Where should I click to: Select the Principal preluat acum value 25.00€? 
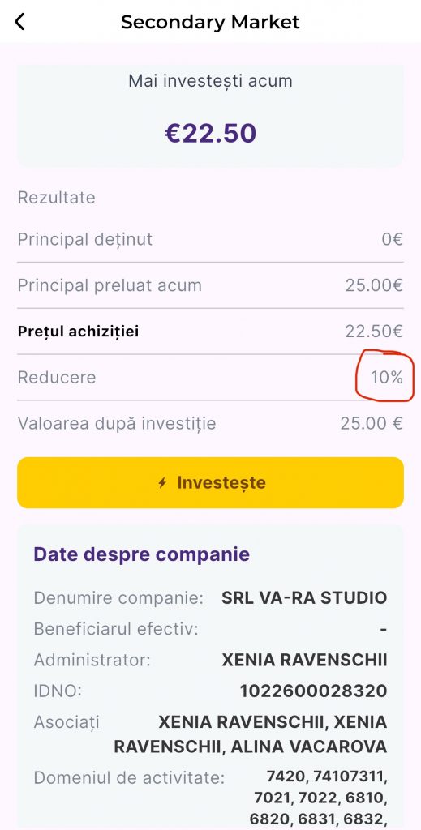click(x=375, y=285)
